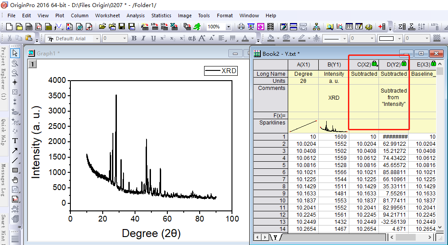Select the Rectangle tool
This screenshot has height=245, width=448.
(15, 170)
